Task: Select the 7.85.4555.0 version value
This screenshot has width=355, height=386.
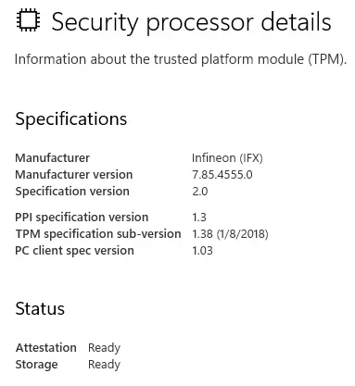Action: coord(222,175)
